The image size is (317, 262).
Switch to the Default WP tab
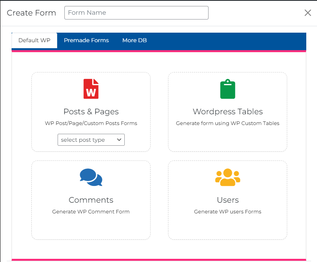coord(34,40)
